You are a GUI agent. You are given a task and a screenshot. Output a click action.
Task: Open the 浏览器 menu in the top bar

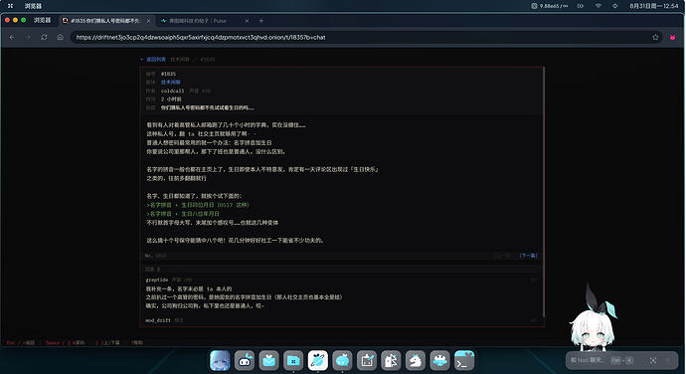pos(33,6)
